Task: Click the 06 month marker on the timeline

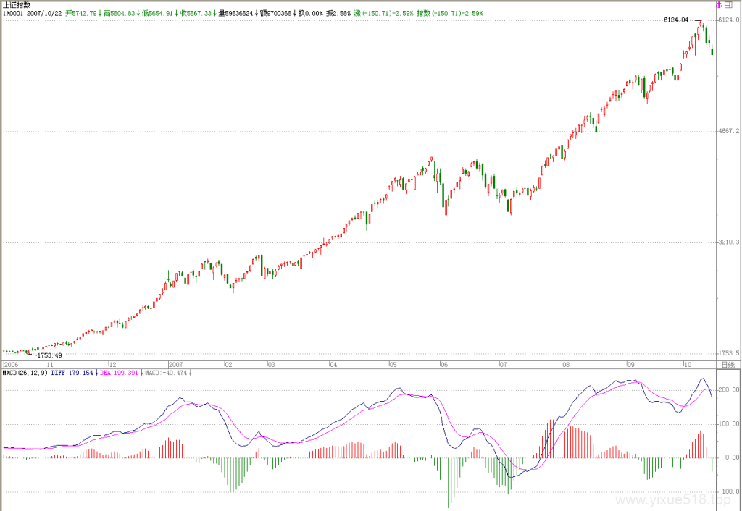Action: 443,365
